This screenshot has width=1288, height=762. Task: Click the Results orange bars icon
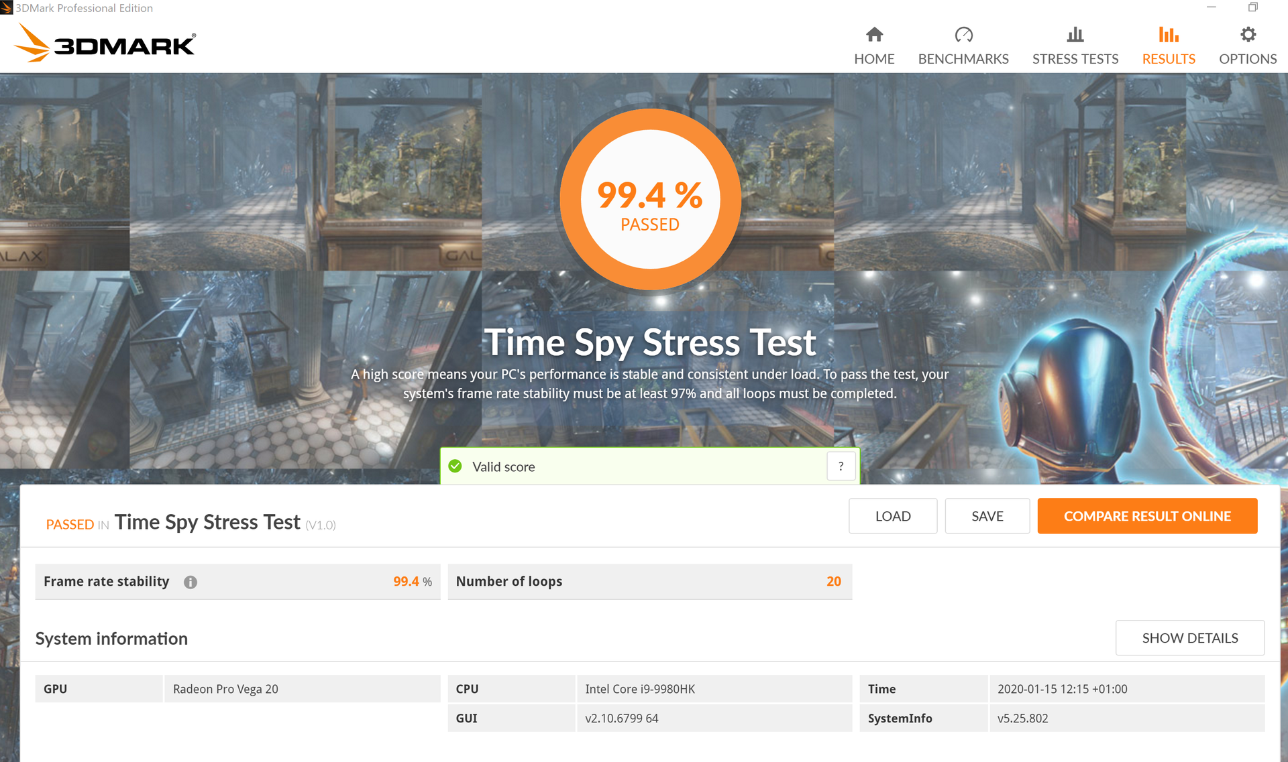1169,34
